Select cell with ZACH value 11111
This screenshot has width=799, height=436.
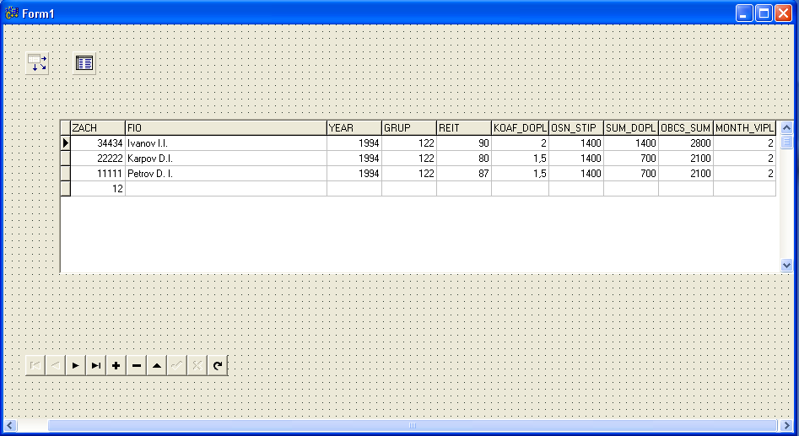(x=98, y=174)
